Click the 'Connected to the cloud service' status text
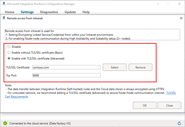The width and height of the screenshot is (185, 127). click(x=40, y=123)
